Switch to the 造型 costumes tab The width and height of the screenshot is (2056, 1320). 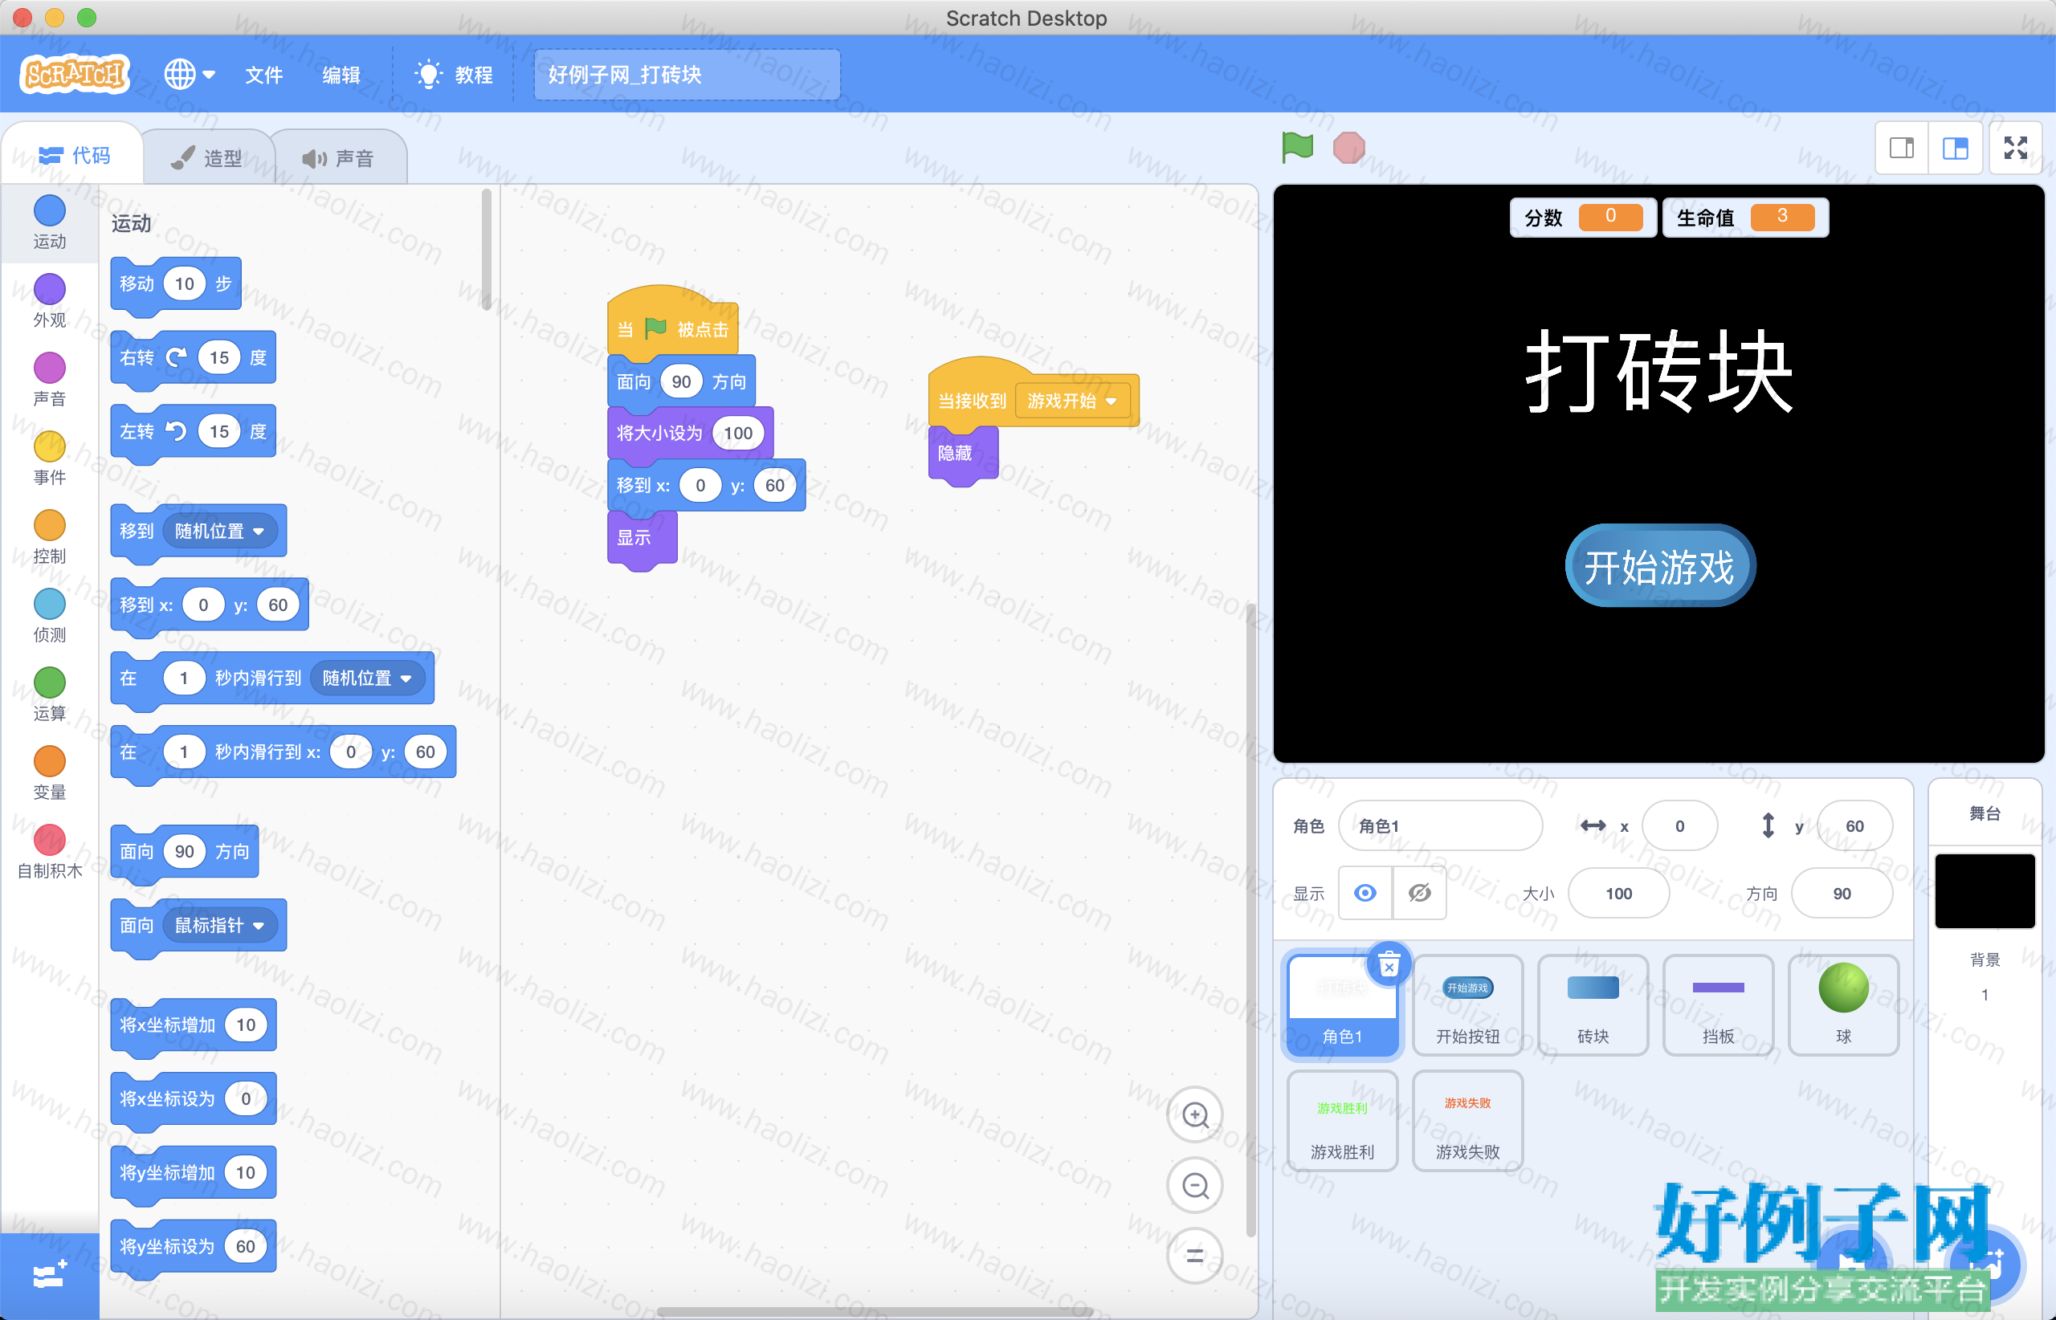(x=206, y=157)
